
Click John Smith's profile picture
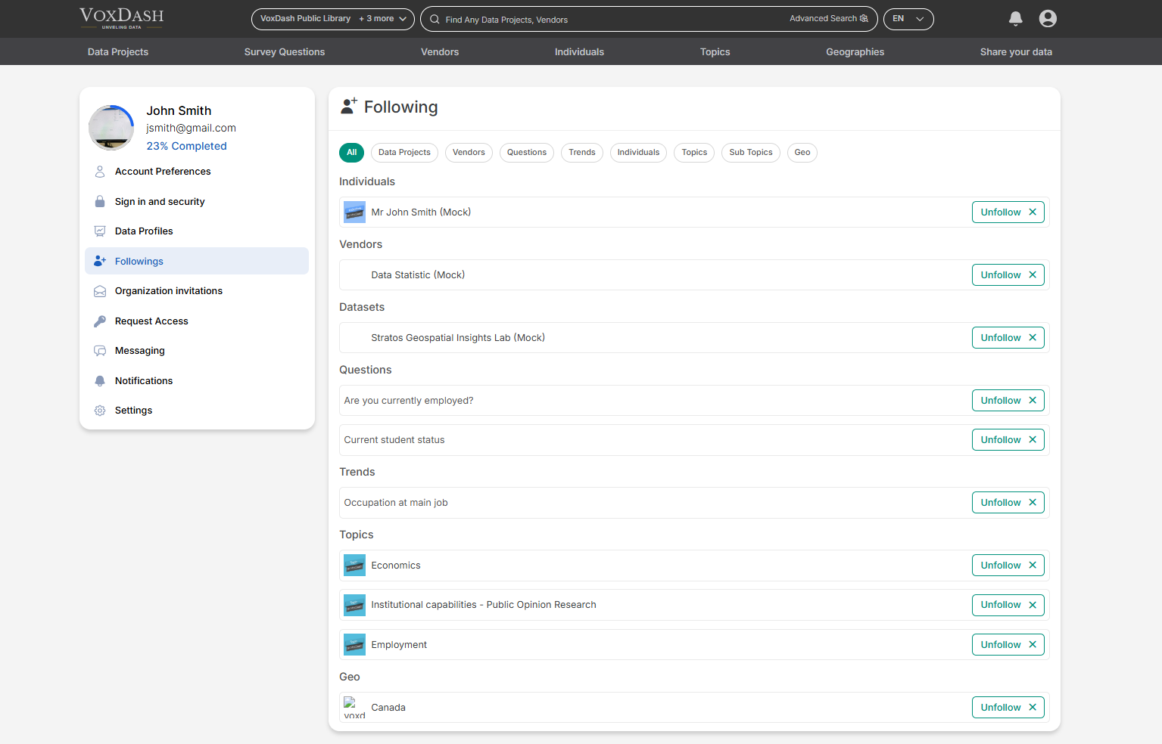tap(111, 128)
